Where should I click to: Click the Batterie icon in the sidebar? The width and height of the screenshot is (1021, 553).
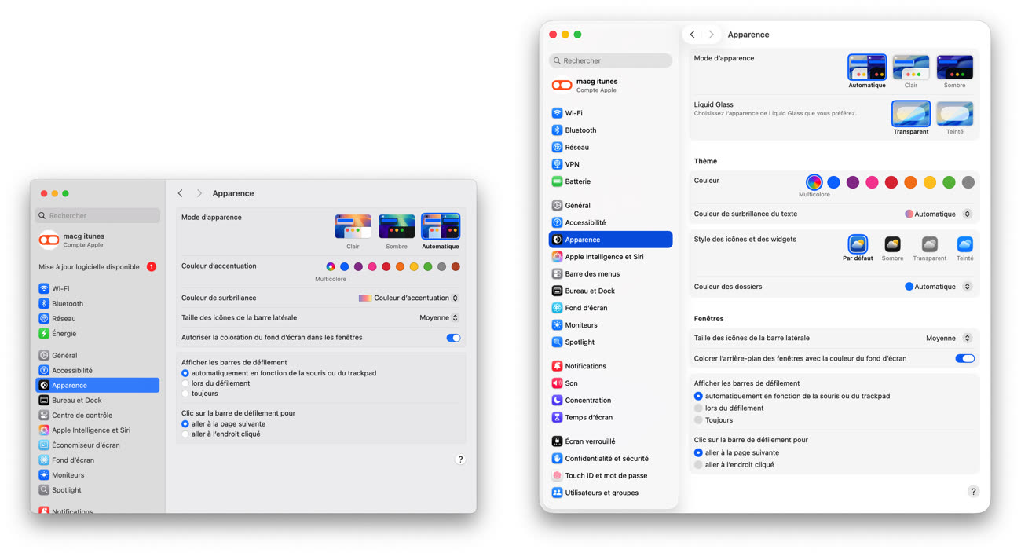click(557, 181)
